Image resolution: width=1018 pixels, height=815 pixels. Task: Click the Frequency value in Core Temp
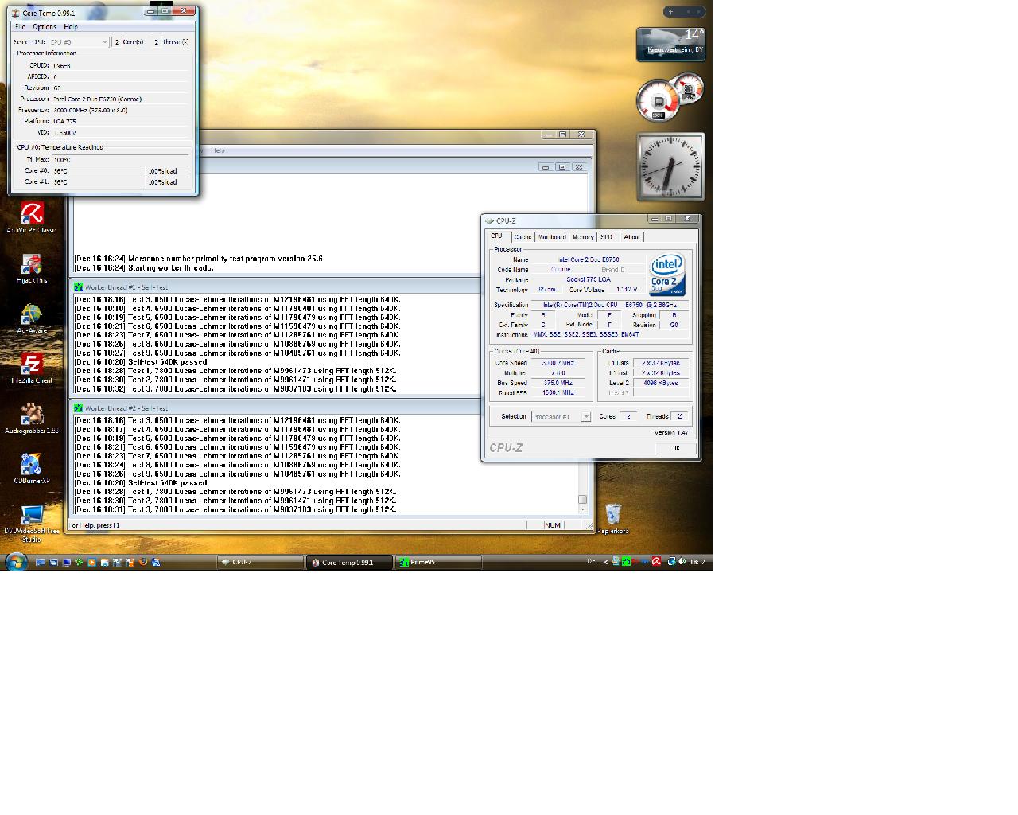(x=122, y=110)
